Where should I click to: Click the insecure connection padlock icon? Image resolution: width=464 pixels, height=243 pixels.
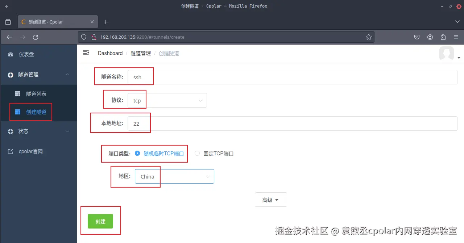click(93, 37)
